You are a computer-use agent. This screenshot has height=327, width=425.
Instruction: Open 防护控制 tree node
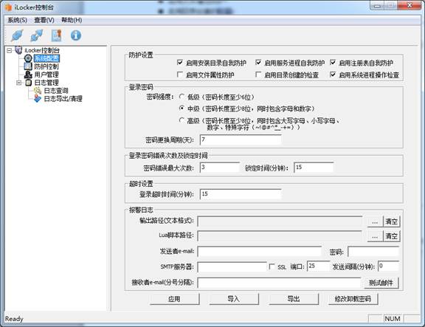click(x=46, y=66)
